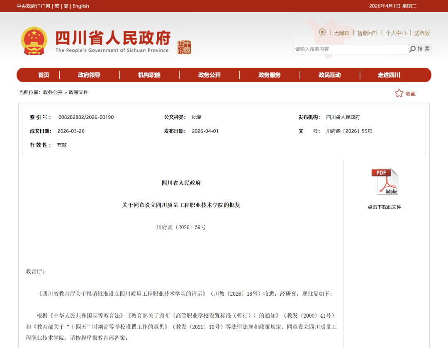Open the 个人中心 personal center
448x348 pixels.
click(396, 32)
